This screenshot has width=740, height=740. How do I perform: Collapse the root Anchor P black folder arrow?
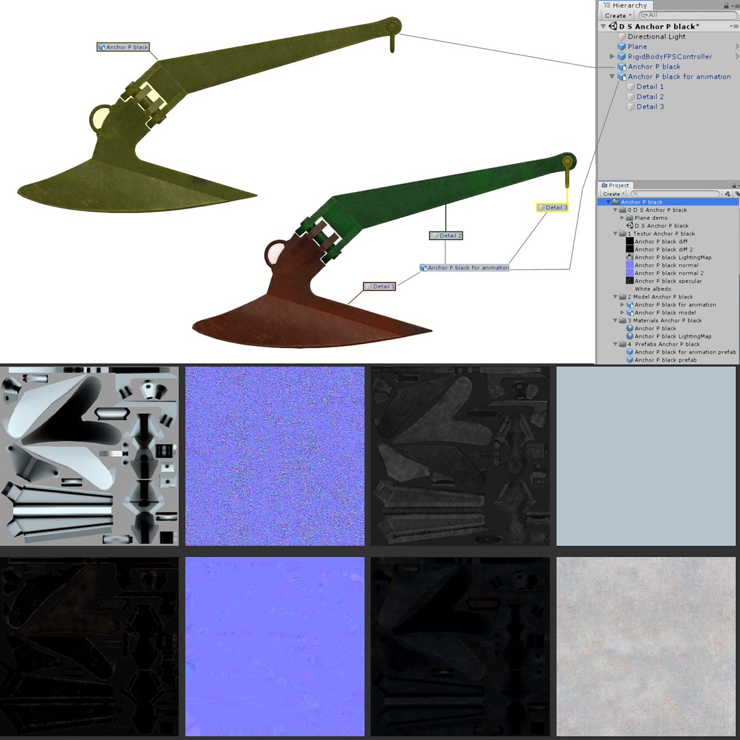[x=608, y=202]
